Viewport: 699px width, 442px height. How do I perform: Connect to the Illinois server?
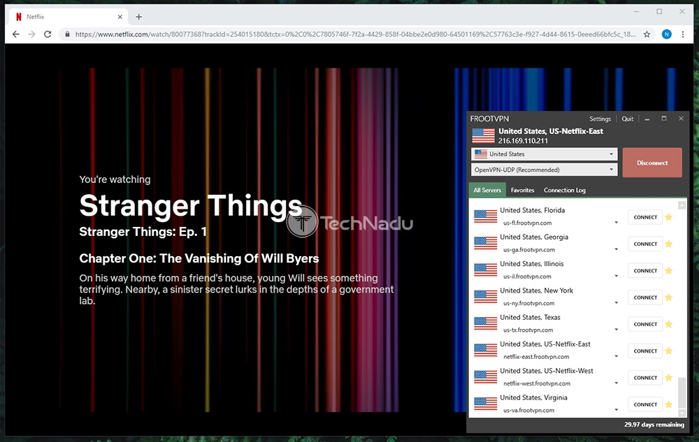644,271
